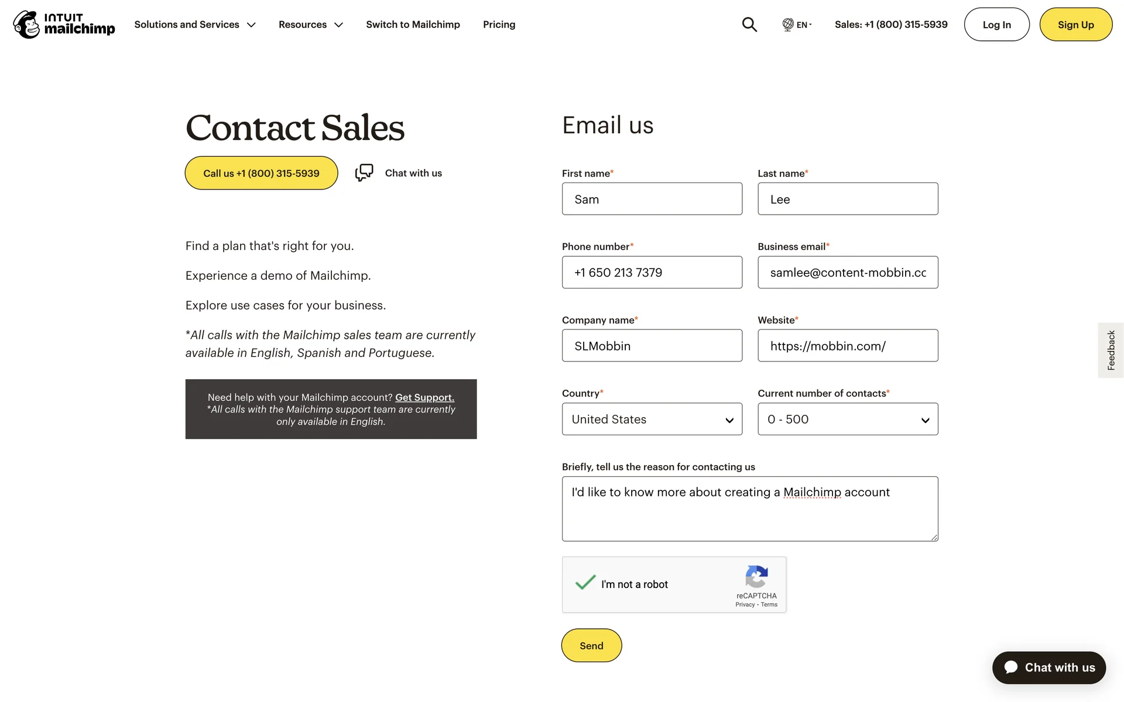Click the chat bubbles icon beside Chat with us
This screenshot has width=1124, height=702.
364,173
